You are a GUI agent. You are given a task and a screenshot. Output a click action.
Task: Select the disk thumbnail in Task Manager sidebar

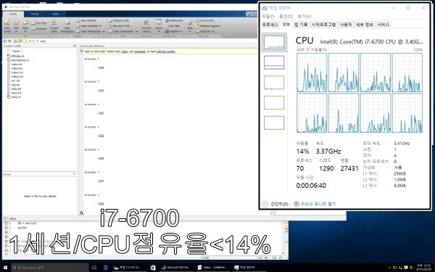pyautogui.click(x=274, y=83)
